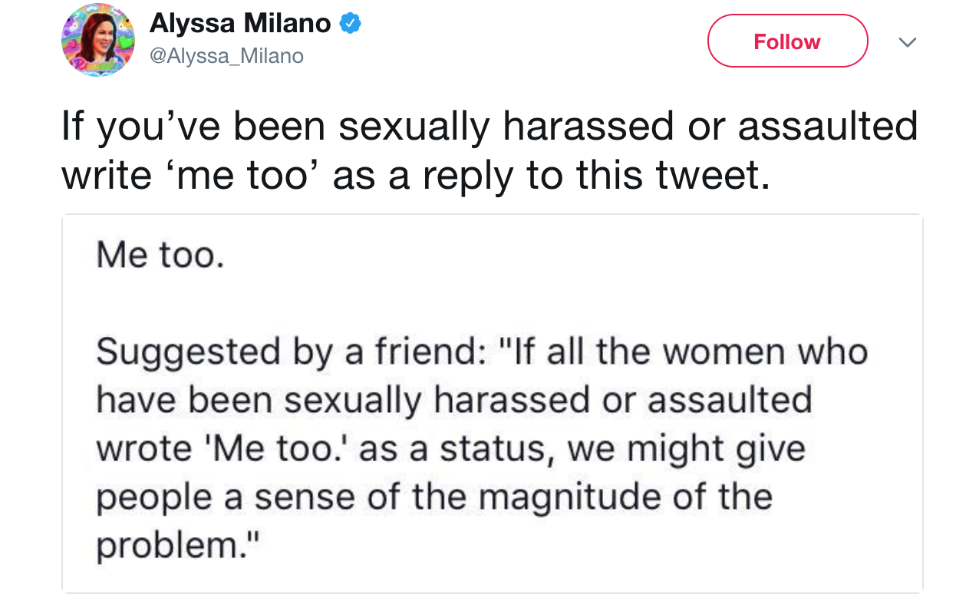Click the image line starting "wrote 'Me too.'"

[450, 448]
